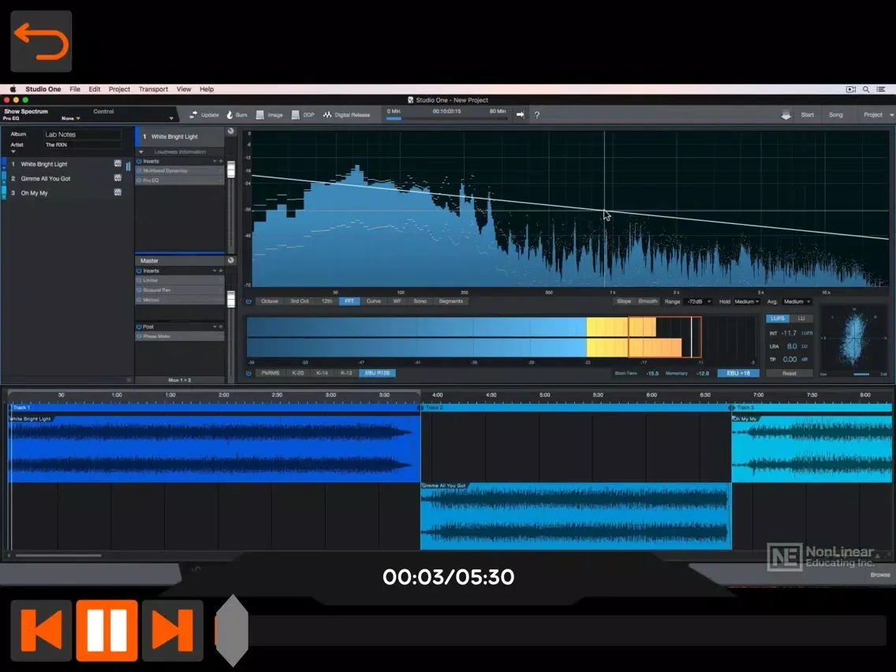Click the Image export icon
The height and width of the screenshot is (672, 896).
coord(260,115)
